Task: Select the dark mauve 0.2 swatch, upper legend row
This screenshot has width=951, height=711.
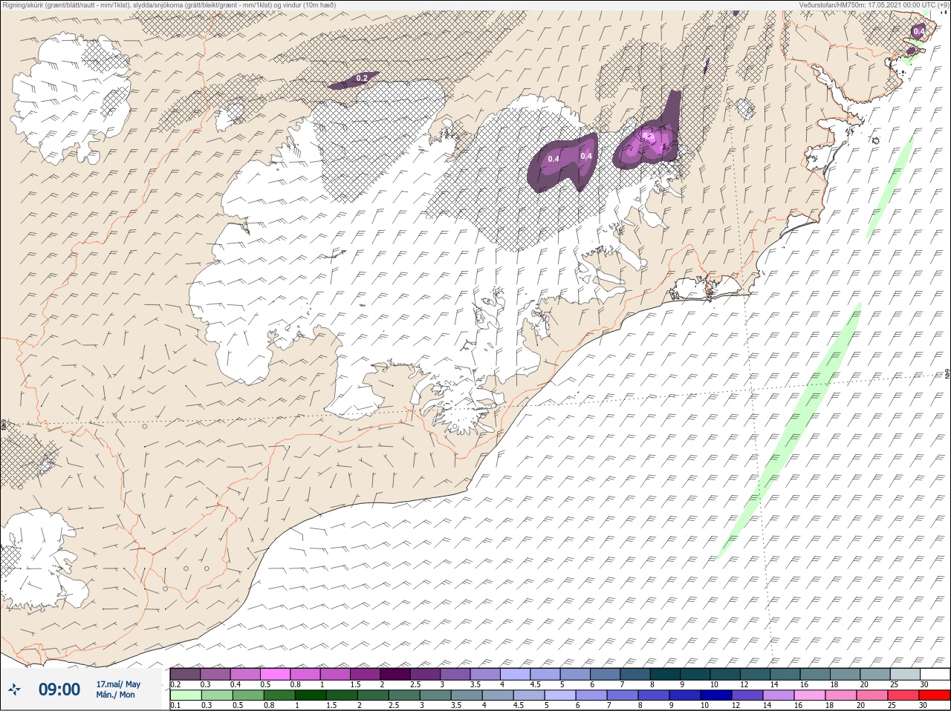Action: pos(185,674)
